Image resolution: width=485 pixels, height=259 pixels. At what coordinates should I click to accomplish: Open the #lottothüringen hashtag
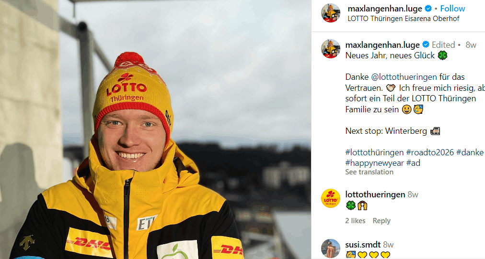375,152
